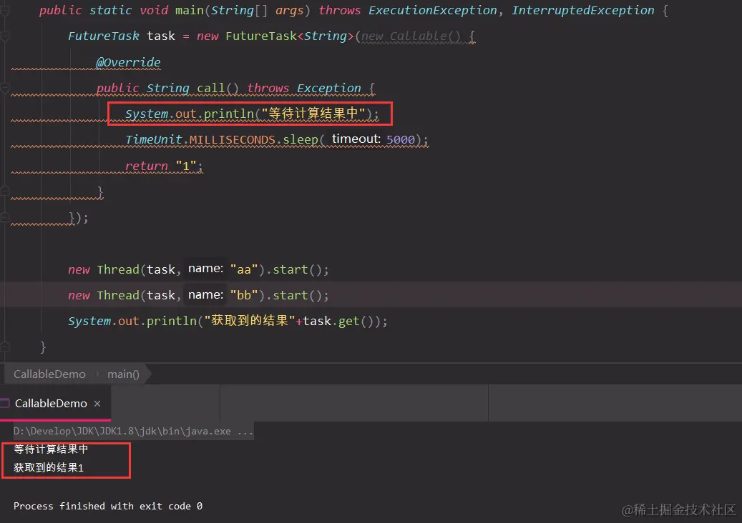Click the InterruptedException type in main signature
The height and width of the screenshot is (523, 742).
tap(583, 11)
